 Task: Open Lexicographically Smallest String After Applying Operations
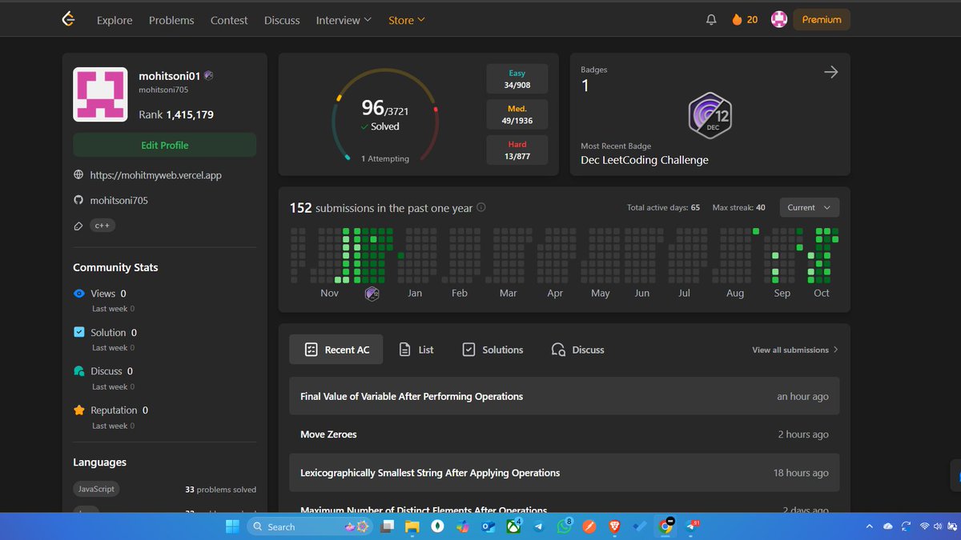[x=564, y=473]
